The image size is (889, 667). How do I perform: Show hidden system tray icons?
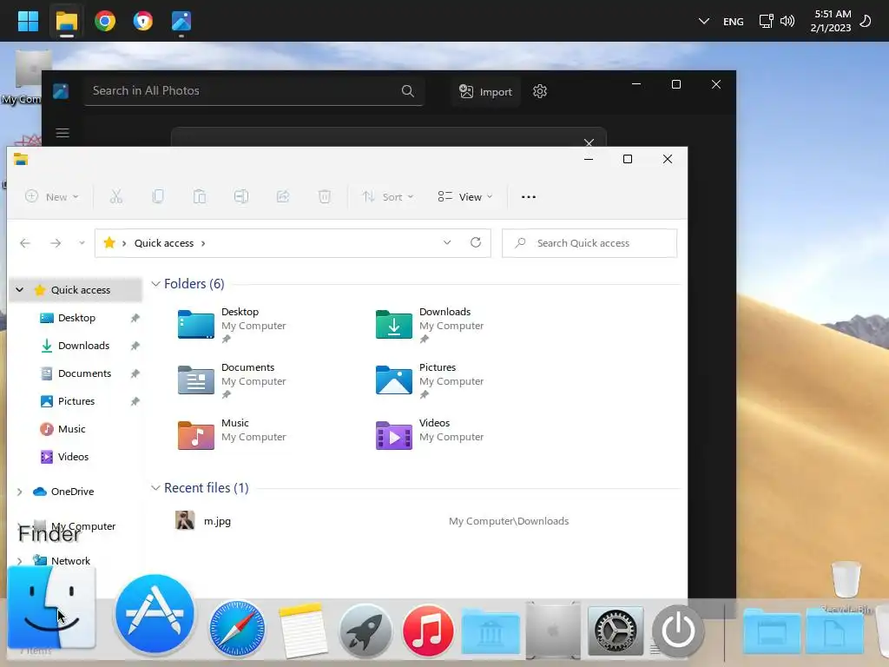point(703,22)
